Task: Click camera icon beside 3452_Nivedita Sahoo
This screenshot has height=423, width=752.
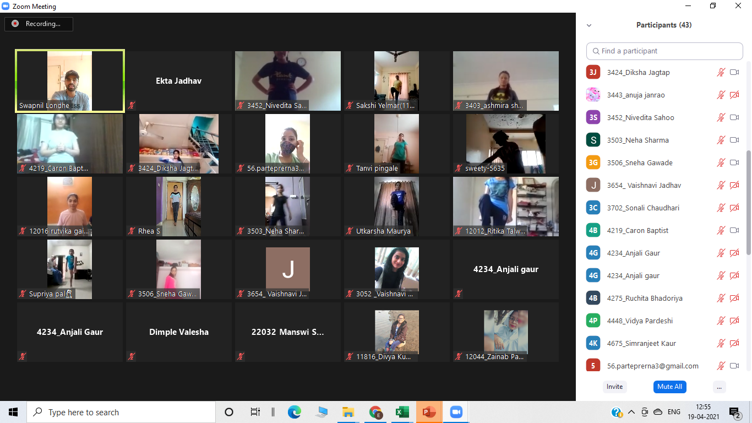Action: (734, 117)
